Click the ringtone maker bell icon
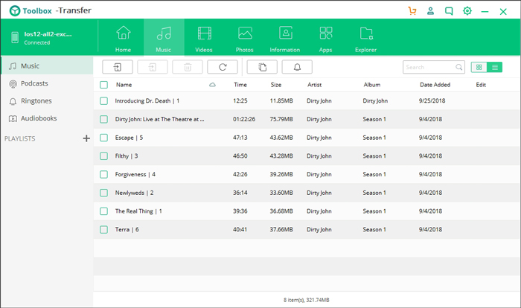521x308 pixels. [297, 67]
